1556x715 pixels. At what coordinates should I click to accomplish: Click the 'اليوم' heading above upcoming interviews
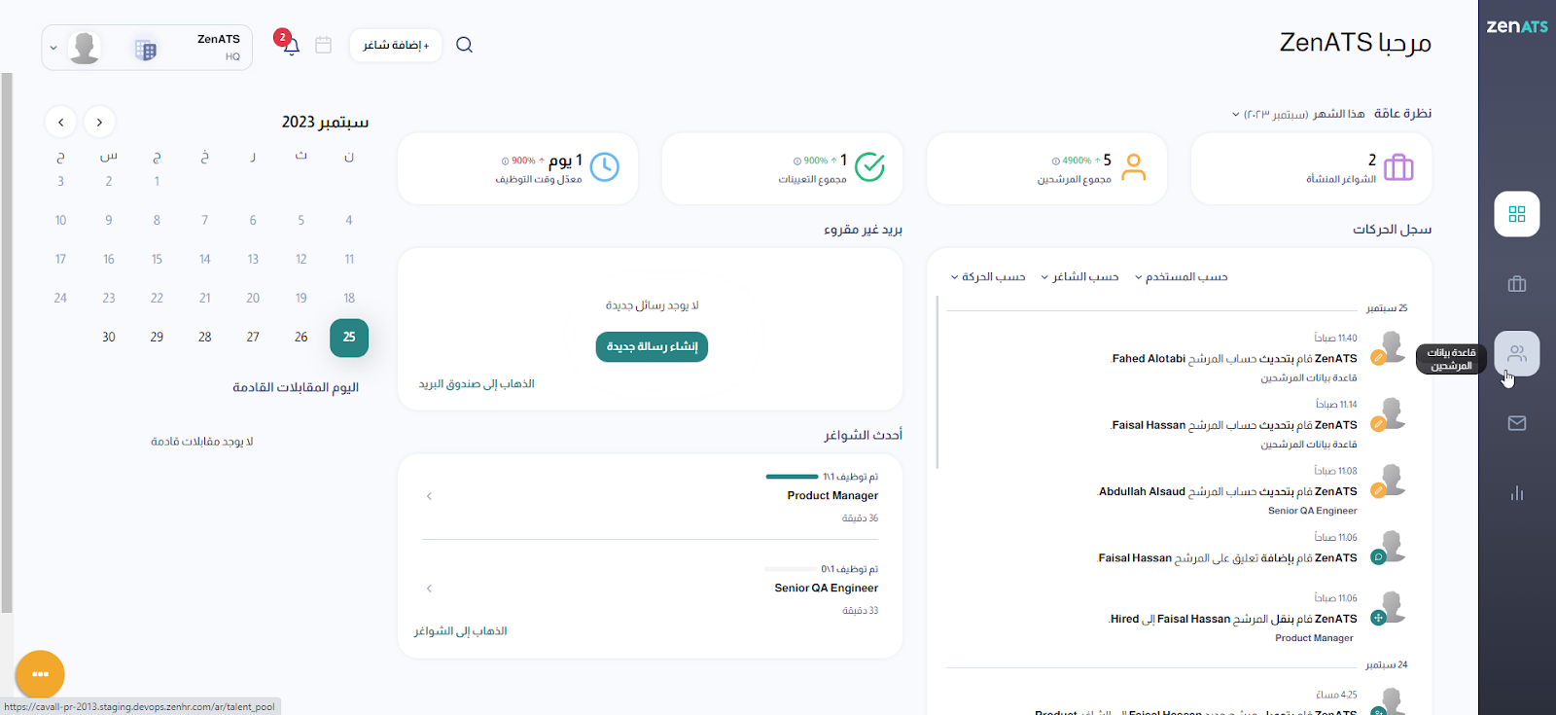[x=345, y=387]
